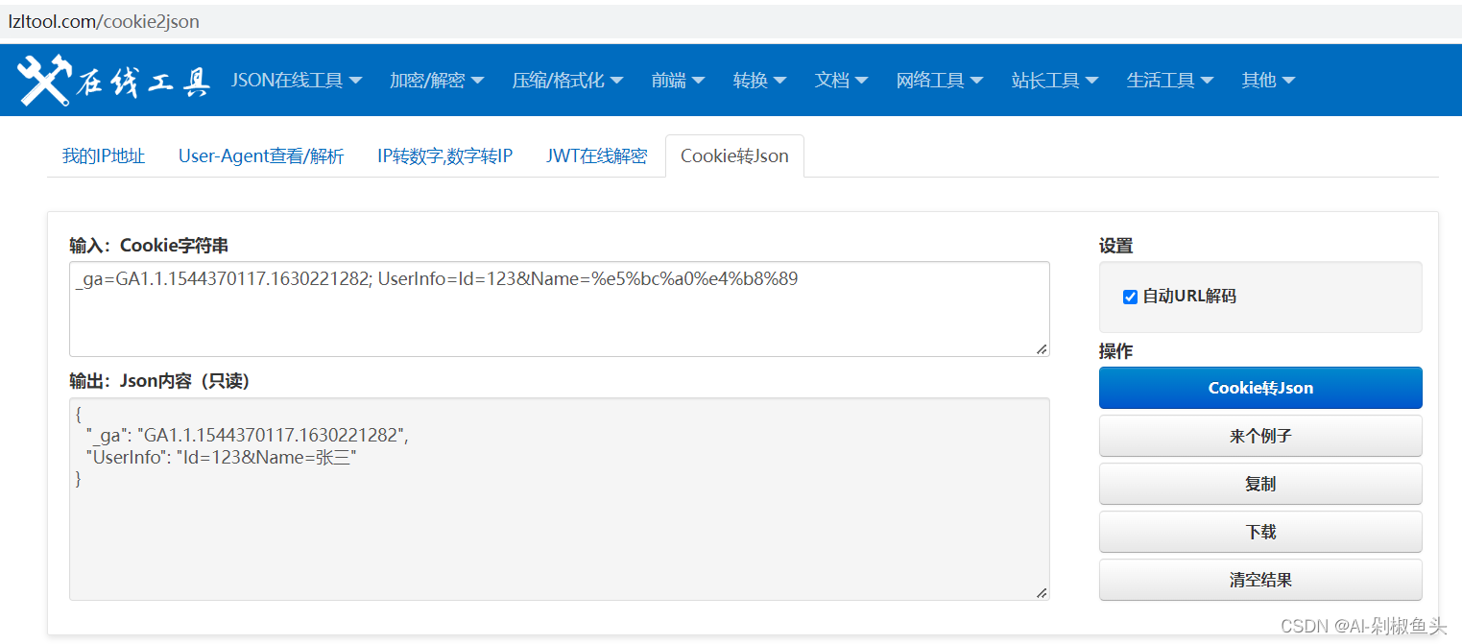Open the 网络工具 dropdown
The image size is (1462, 644).
coord(939,80)
